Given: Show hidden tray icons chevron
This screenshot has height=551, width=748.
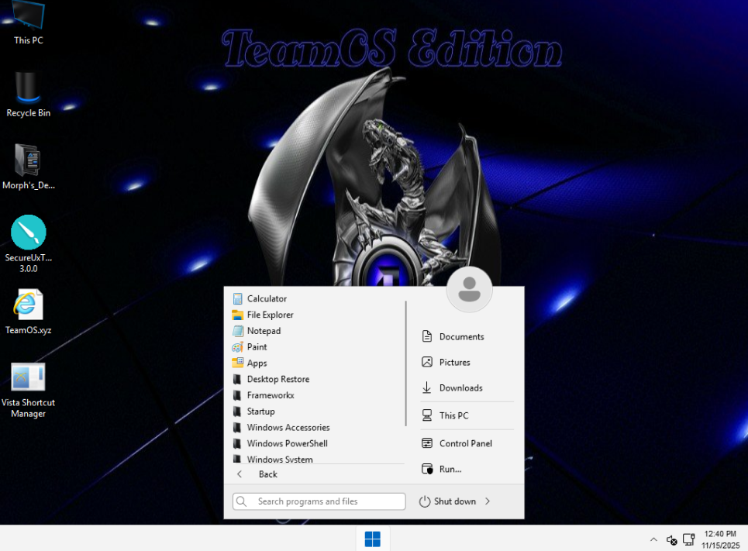Looking at the screenshot, I should (x=653, y=539).
